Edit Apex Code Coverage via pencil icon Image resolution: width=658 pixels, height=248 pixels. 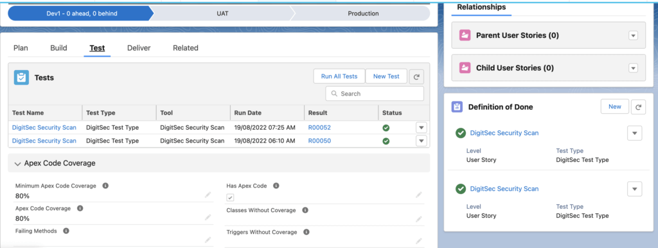(208, 217)
